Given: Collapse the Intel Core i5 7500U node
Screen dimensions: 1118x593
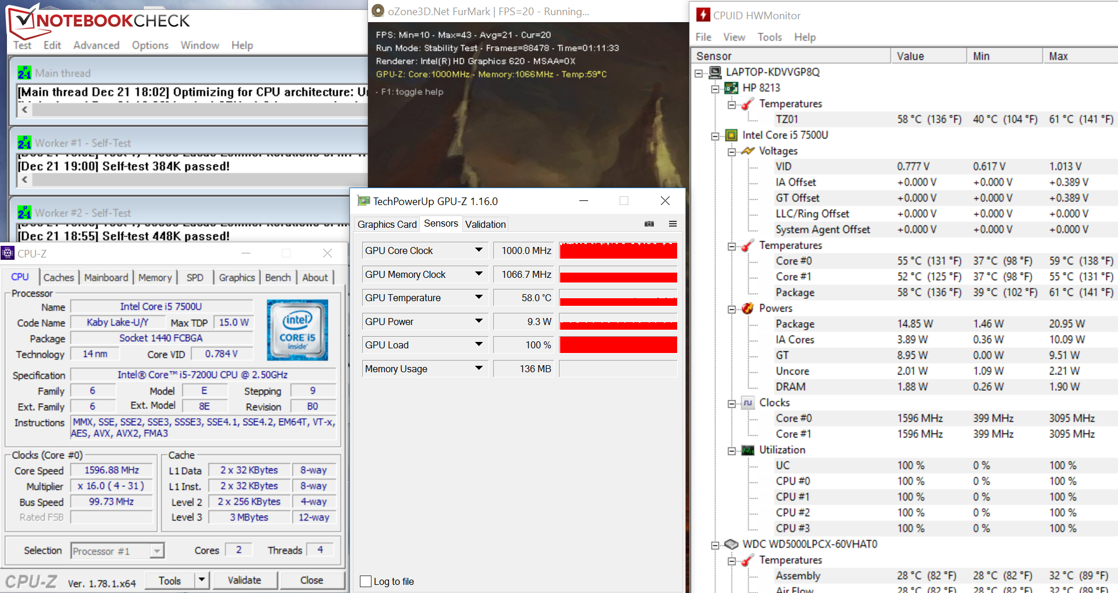Looking at the screenshot, I should tap(715, 136).
